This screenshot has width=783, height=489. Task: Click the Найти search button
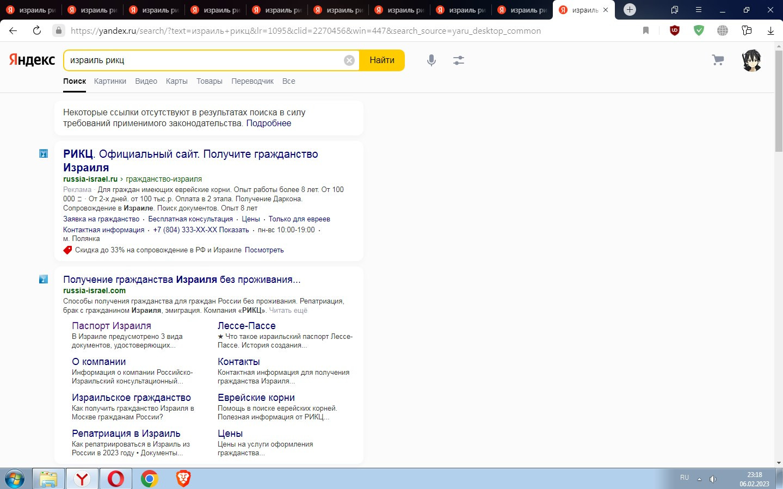point(382,60)
